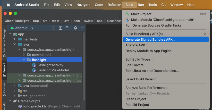The height and width of the screenshot is (110, 212).
Task: Choose Select Build Variant...
Action: point(166,79)
